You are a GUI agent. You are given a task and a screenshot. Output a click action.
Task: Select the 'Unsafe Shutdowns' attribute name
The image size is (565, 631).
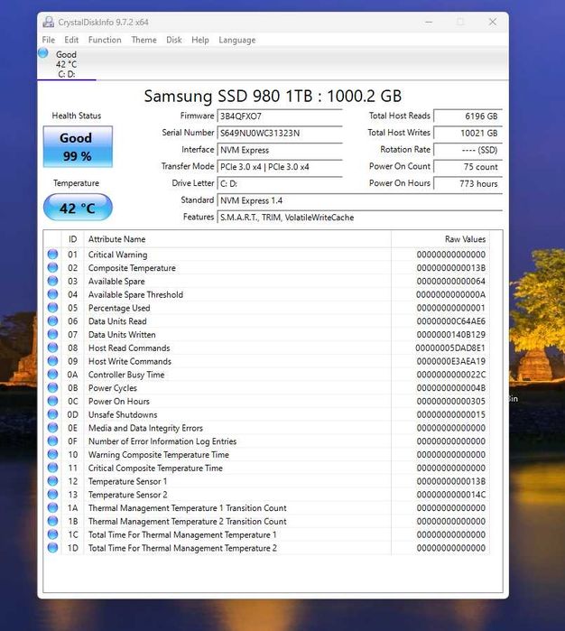pyautogui.click(x=123, y=414)
